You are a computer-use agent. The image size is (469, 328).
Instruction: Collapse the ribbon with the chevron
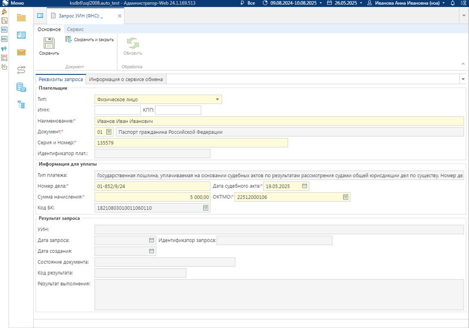(463, 64)
